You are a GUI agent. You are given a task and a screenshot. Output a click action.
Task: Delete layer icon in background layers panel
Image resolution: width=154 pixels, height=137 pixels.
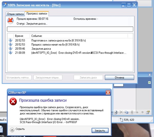121,112
